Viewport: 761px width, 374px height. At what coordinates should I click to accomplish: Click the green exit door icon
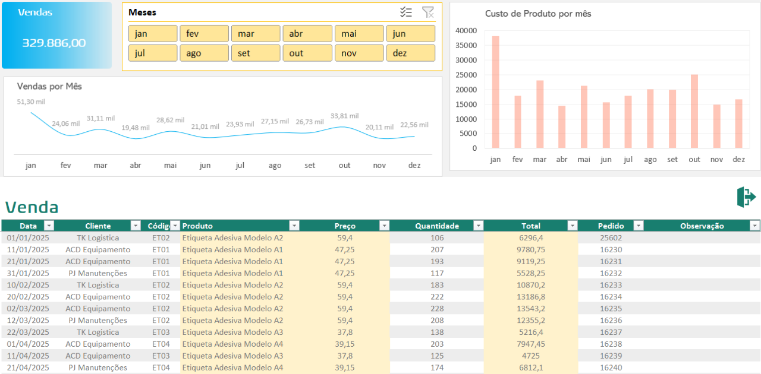[x=746, y=197]
